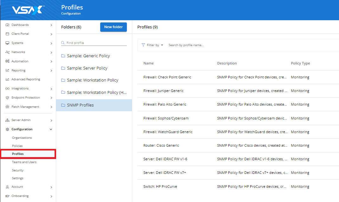This screenshot has width=339, height=202.
Task: Expand the Account chevron
Action: point(51,187)
